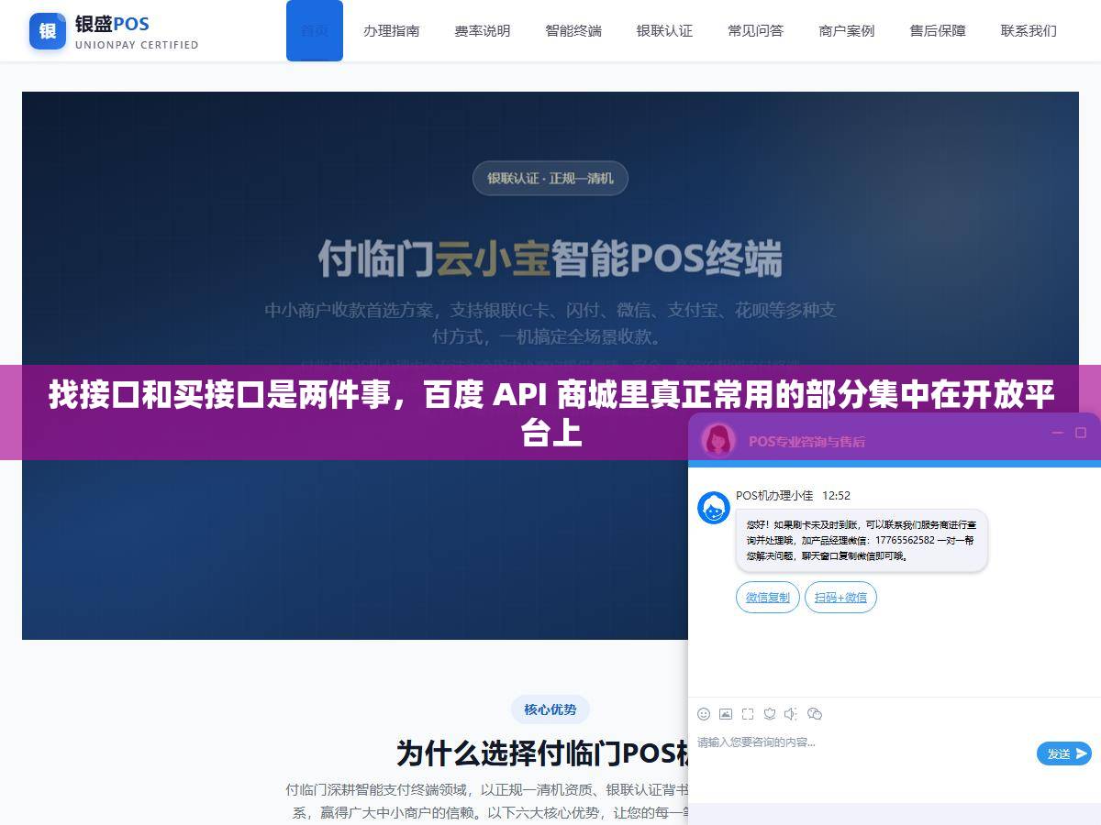Viewport: 1101px width, 825px height.
Task: Click the 扫码+微信 button
Action: coord(841,598)
